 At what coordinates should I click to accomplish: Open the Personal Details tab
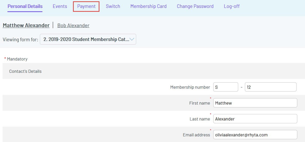pyautogui.click(x=25, y=6)
